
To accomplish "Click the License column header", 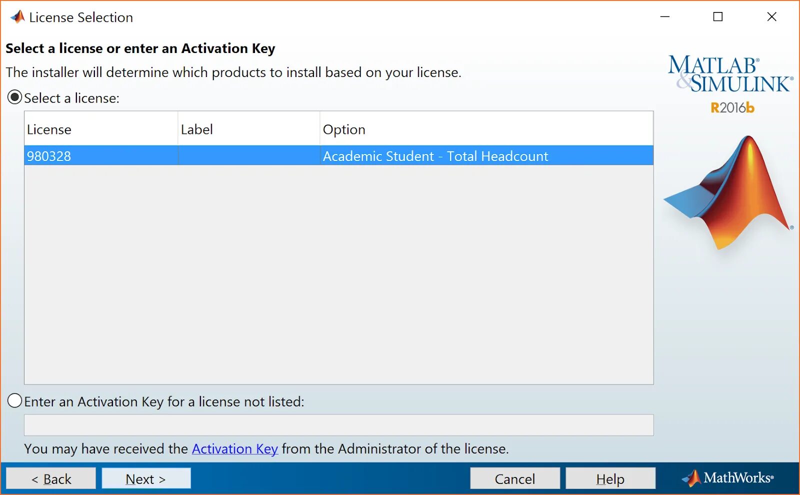I will click(101, 129).
